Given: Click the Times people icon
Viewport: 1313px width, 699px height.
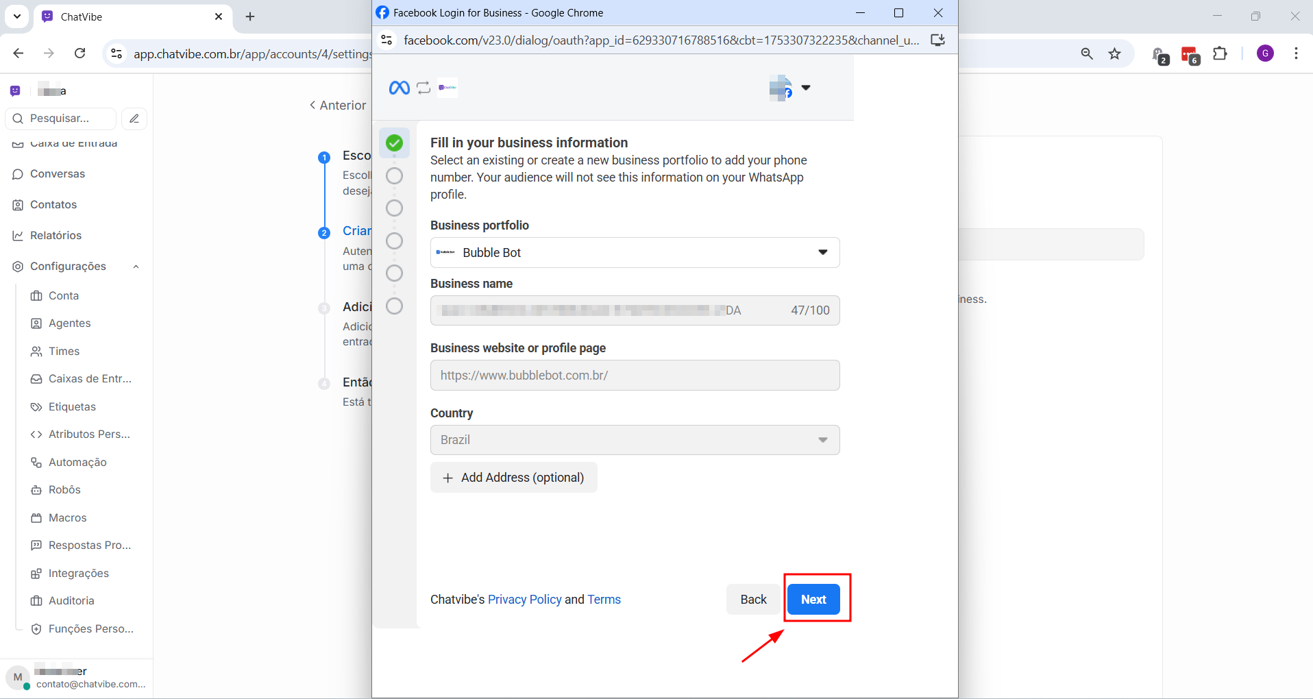Looking at the screenshot, I should pos(36,352).
